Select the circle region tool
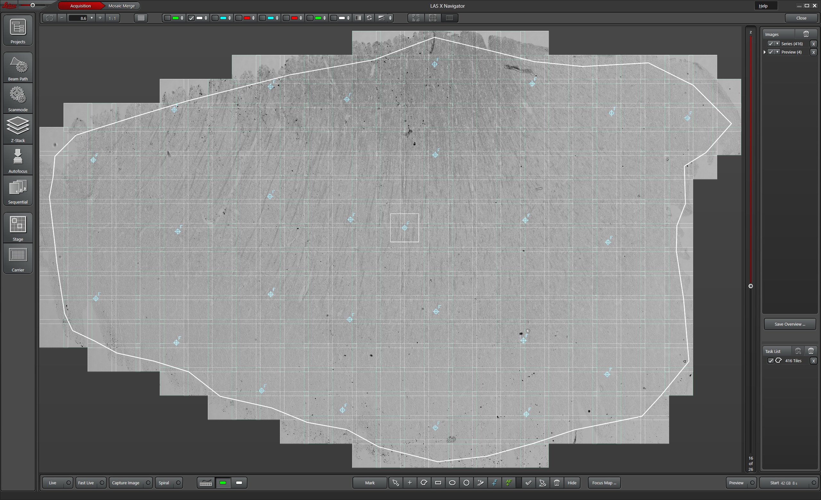Viewport: 821px width, 500px height. pyautogui.click(x=467, y=483)
